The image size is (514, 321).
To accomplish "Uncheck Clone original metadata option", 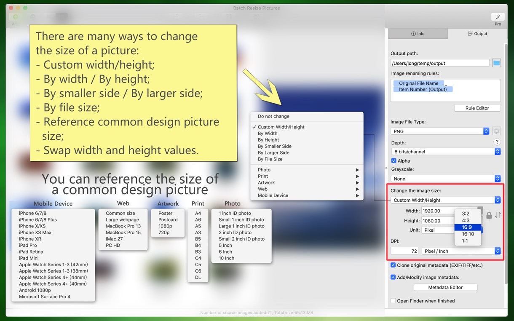I will 393,265.
